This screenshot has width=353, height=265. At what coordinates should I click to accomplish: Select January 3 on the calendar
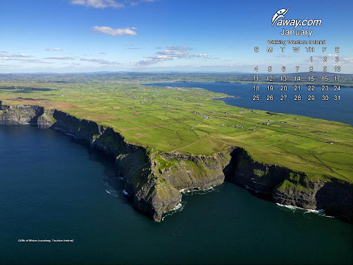click(x=337, y=59)
